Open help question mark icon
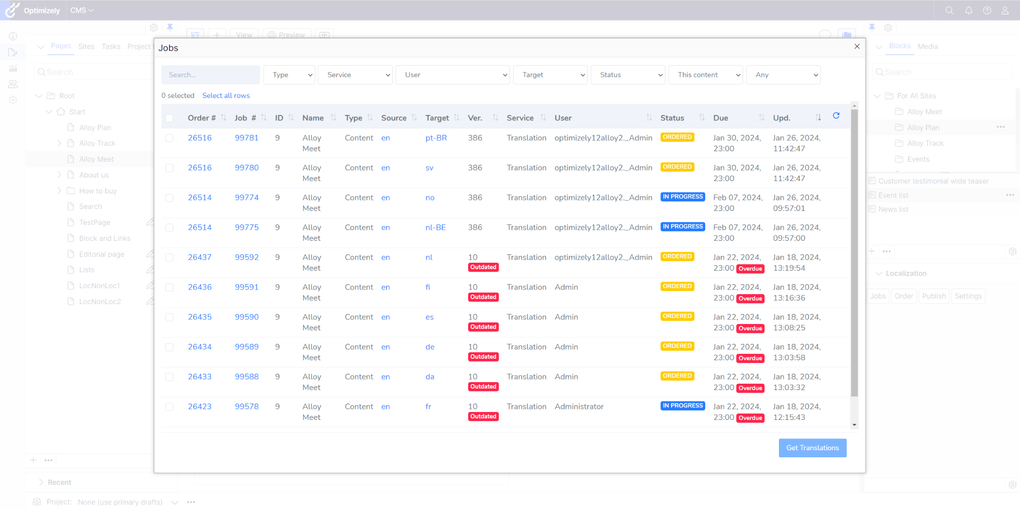 tap(987, 10)
